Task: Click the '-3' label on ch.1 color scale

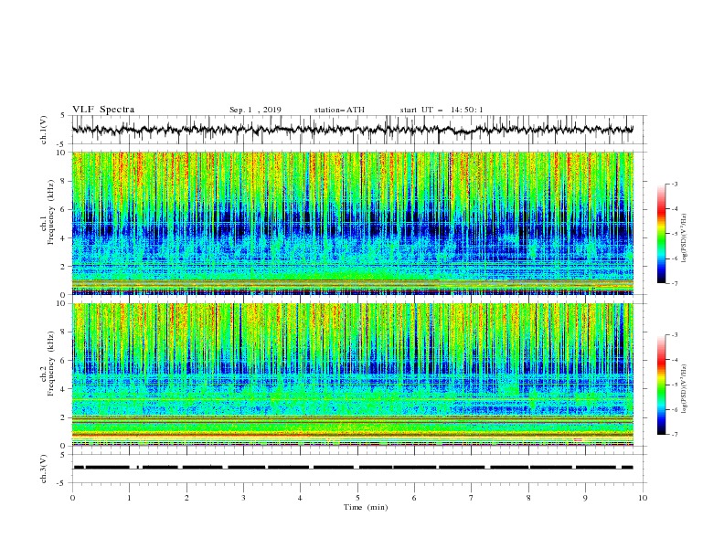Action: point(674,184)
